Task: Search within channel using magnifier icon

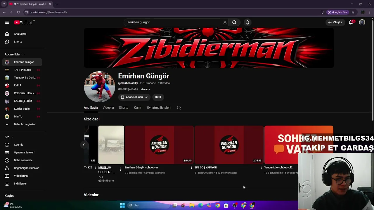Action: pos(179,108)
